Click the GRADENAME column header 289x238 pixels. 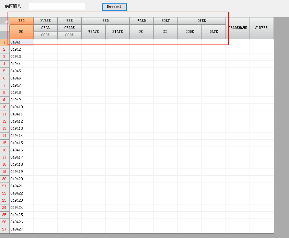click(238, 28)
